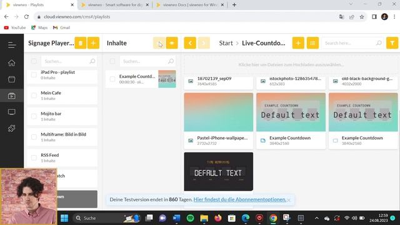Click the Start breadcrumb
This screenshot has width=400, height=225.
[x=226, y=43]
